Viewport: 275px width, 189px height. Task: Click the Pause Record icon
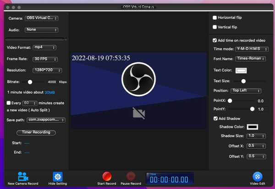coord(131,176)
